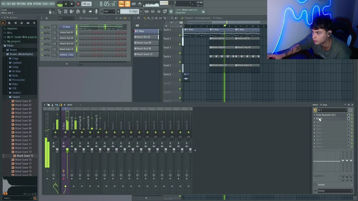
Task: Add channel with plus in Channel rack
Action: (67, 64)
